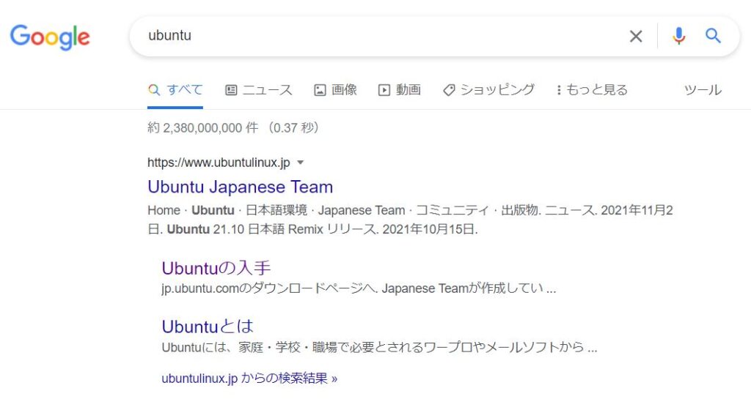Clear the search box with the X icon
The width and height of the screenshot is (751, 399).
(x=636, y=36)
